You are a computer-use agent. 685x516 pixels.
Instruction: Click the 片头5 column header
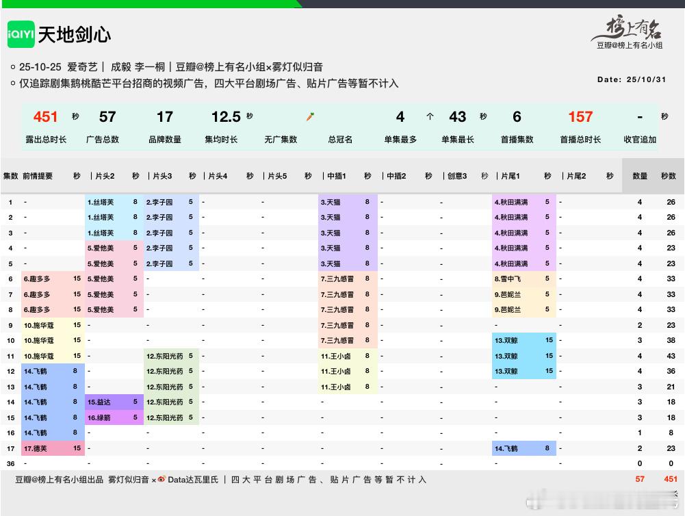click(x=277, y=176)
